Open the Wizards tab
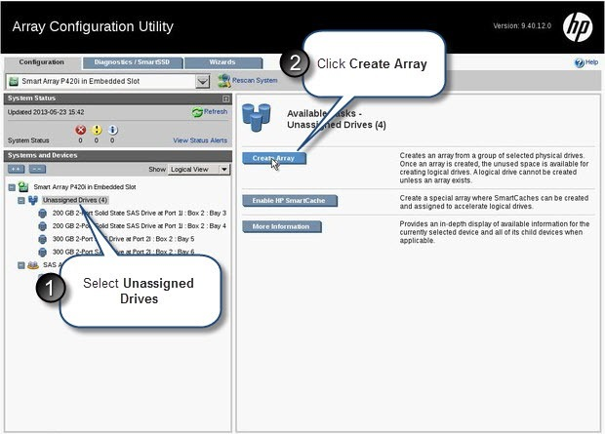Viewport: 605px width, 434px height. (223, 62)
